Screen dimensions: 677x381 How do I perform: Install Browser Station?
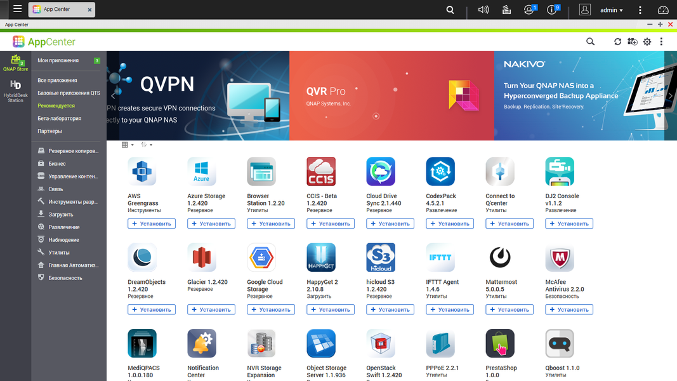pyautogui.click(x=271, y=224)
